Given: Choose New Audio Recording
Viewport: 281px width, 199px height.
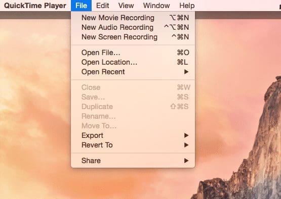Looking at the screenshot, I should click(133, 27).
